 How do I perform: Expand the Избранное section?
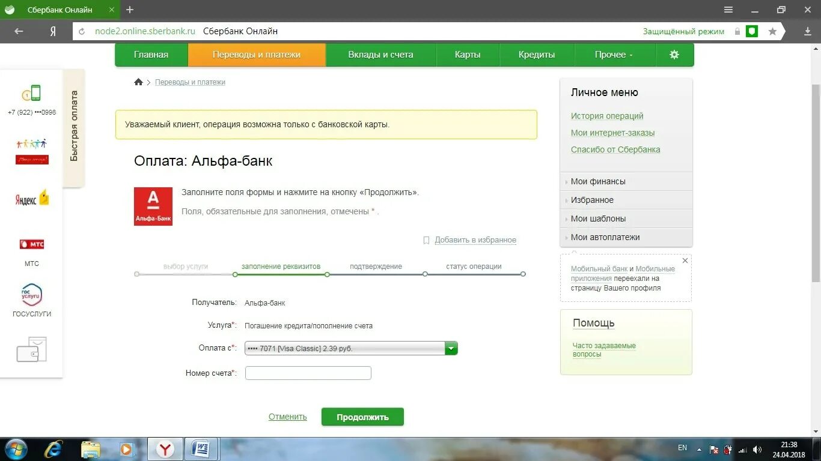(x=626, y=200)
